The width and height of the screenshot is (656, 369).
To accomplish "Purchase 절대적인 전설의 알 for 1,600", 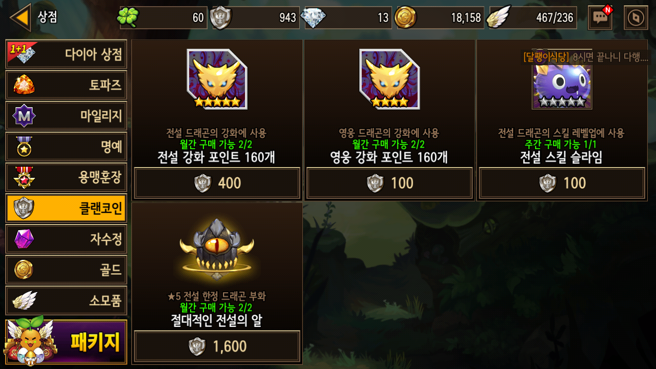I will click(x=217, y=346).
